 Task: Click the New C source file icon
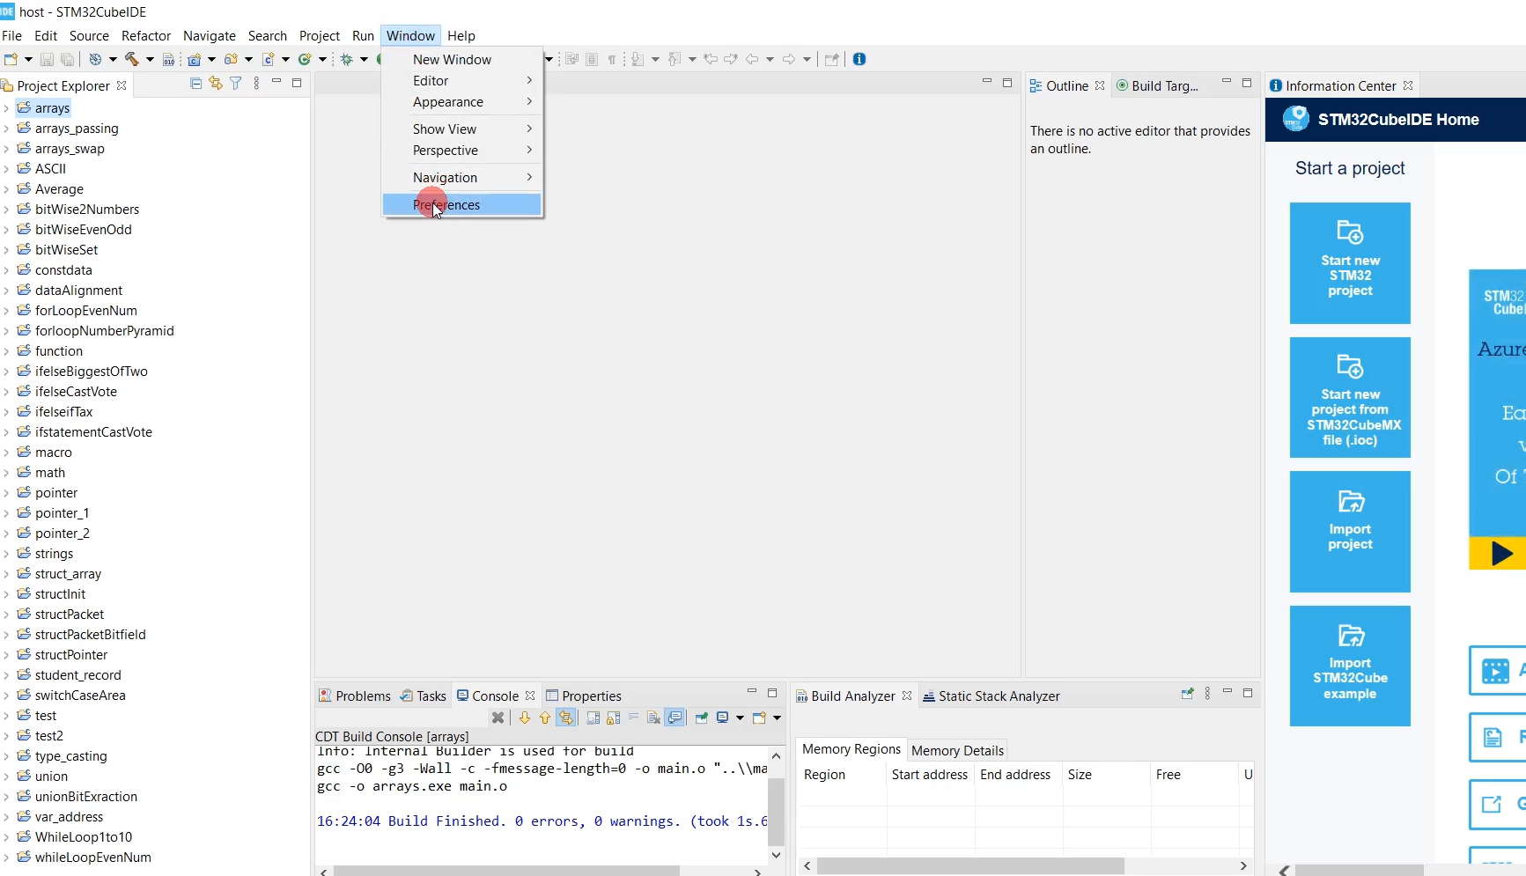268,59
